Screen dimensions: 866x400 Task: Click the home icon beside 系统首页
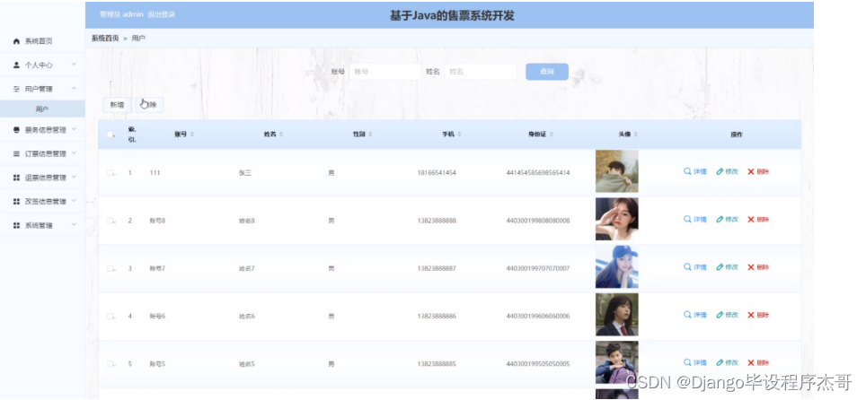[16, 41]
